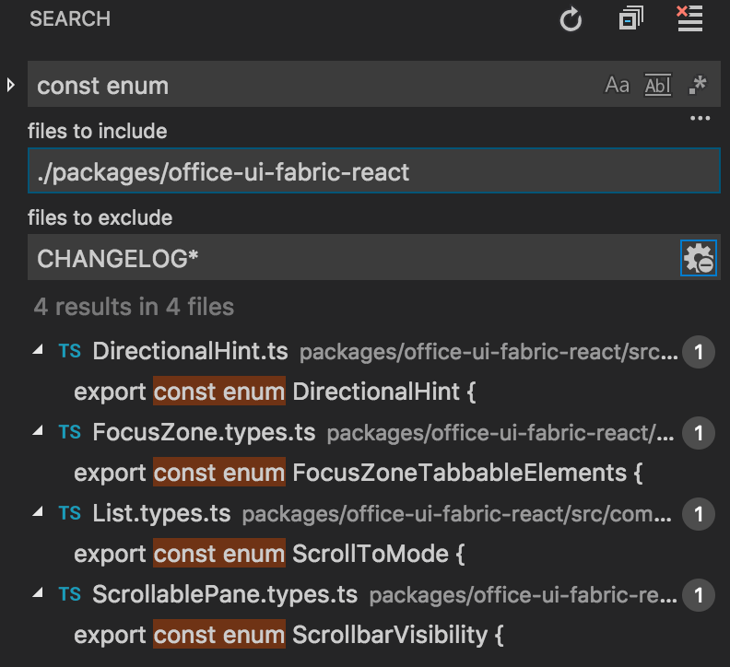Click the Collapse All results icon

point(631,19)
